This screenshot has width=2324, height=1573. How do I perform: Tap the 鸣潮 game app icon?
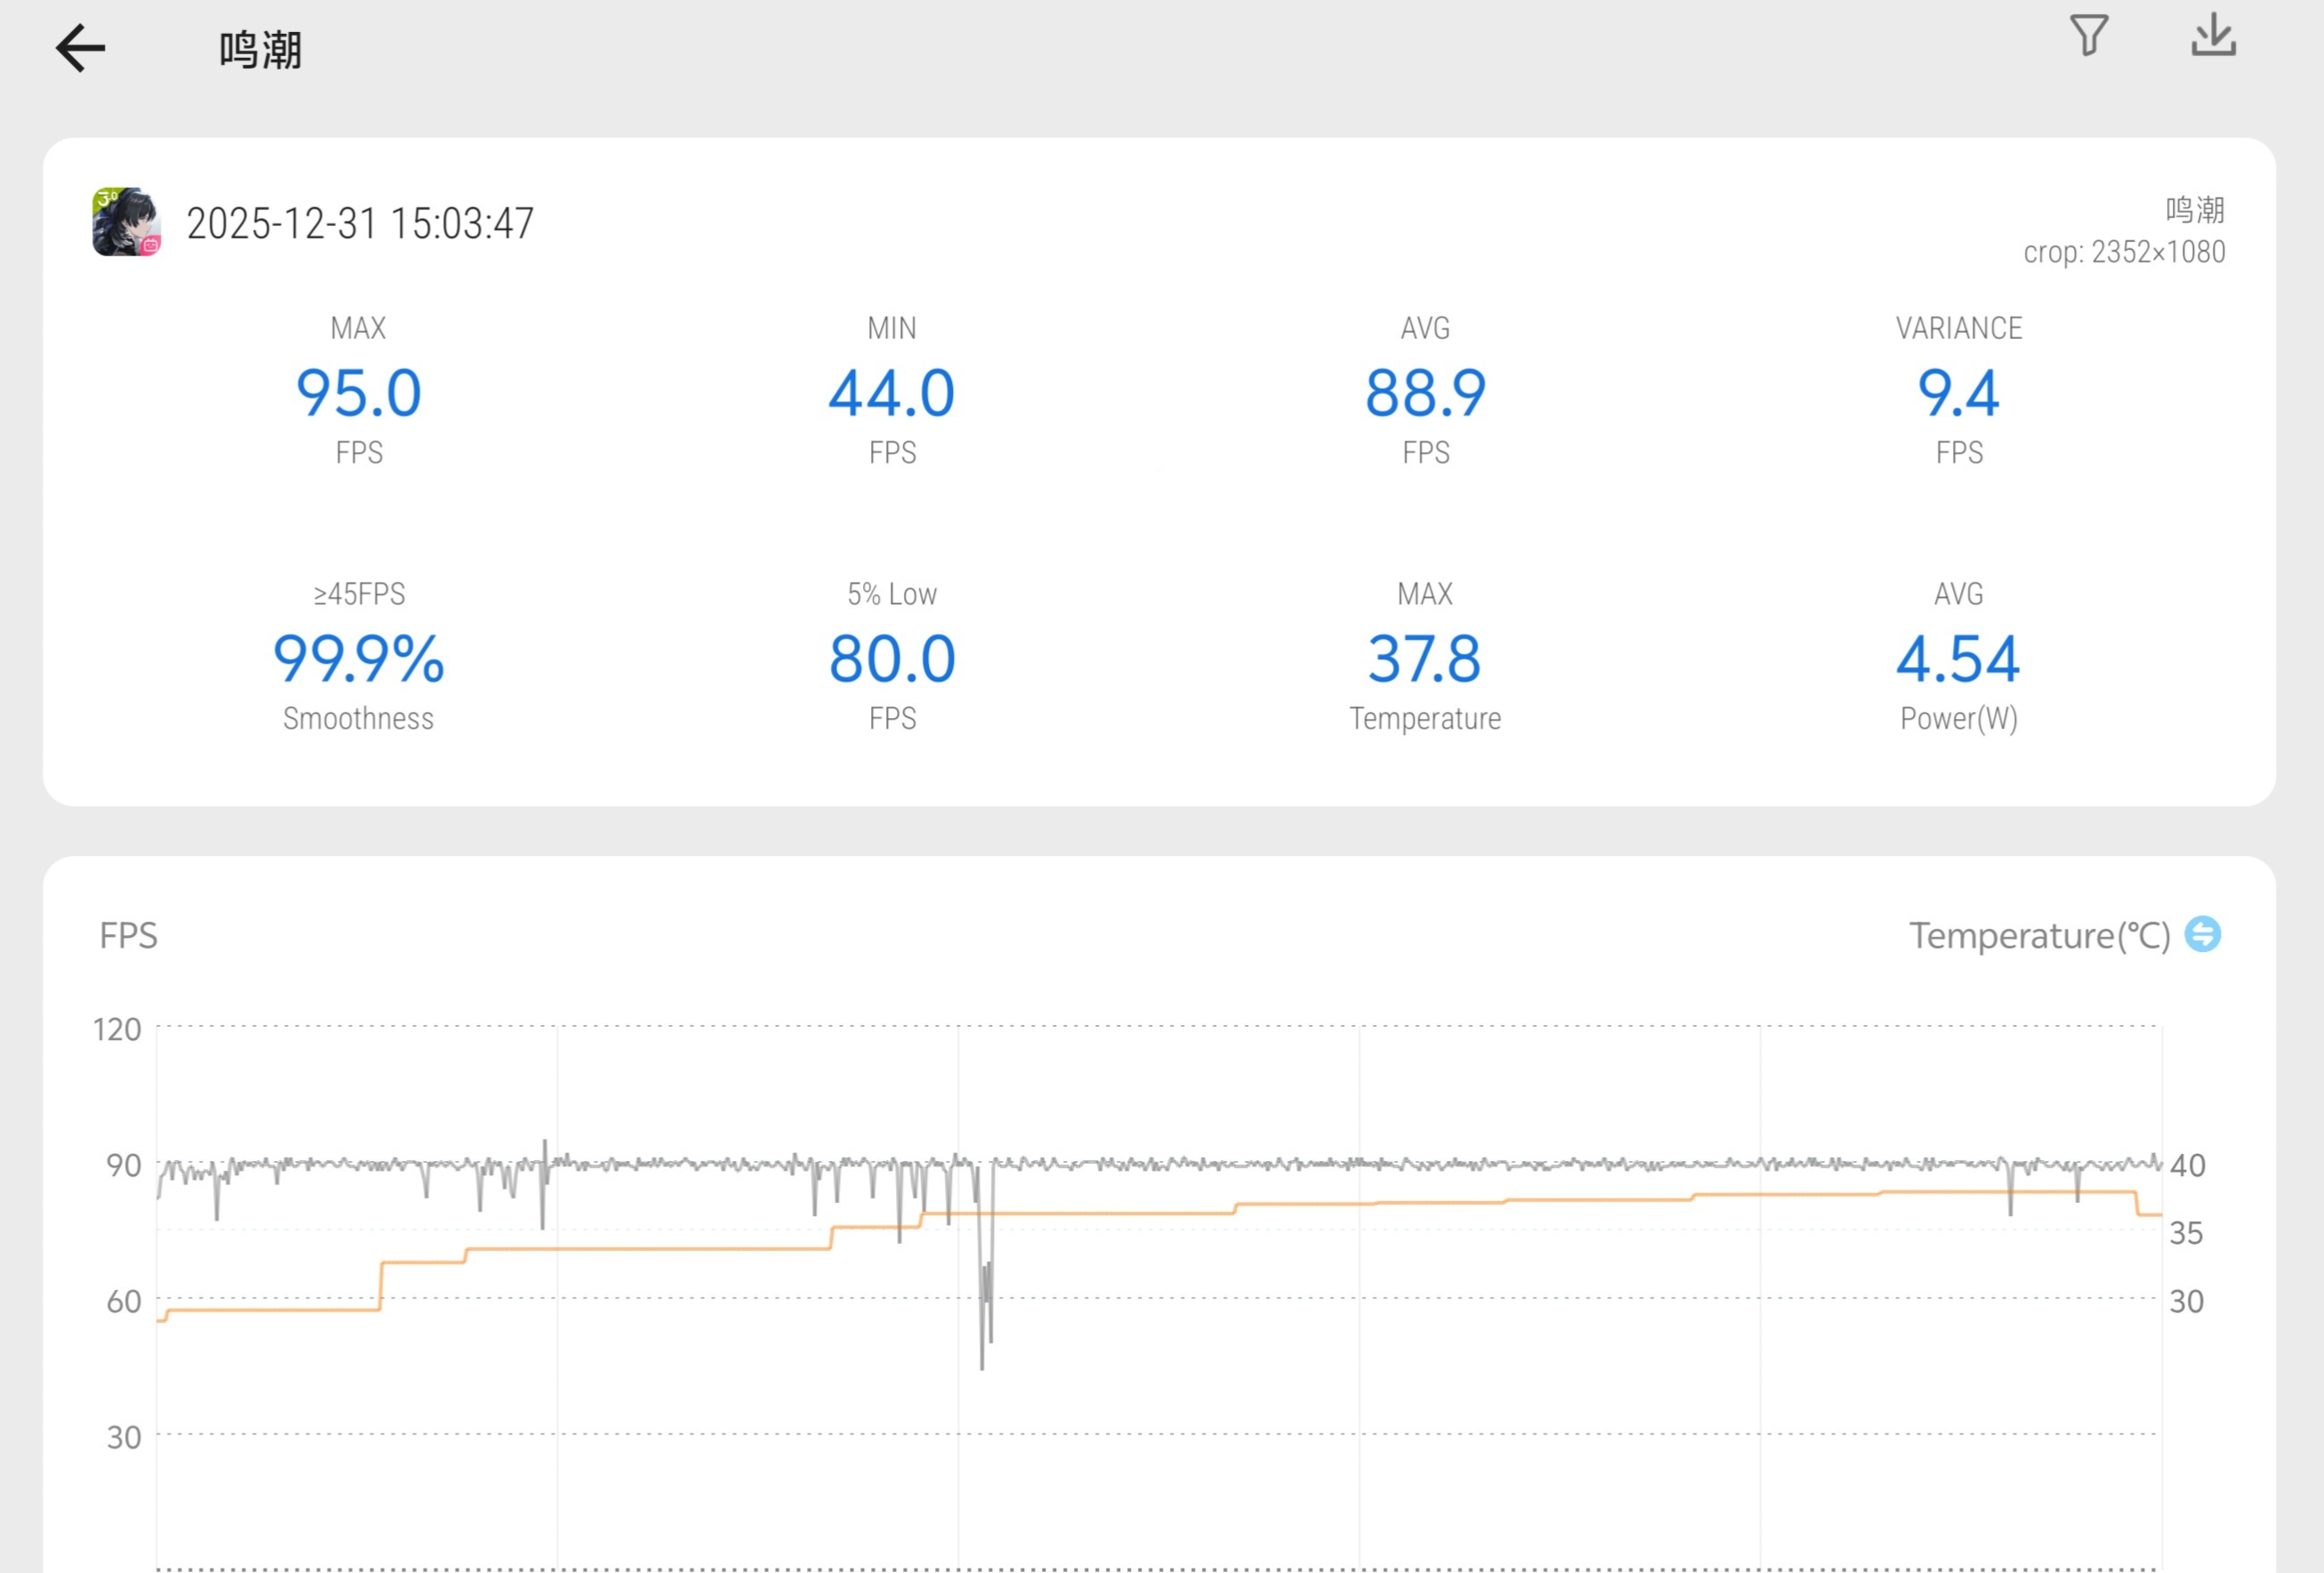click(127, 222)
